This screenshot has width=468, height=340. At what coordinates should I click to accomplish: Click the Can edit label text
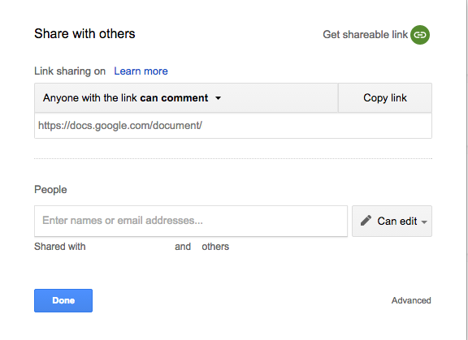[397, 221]
